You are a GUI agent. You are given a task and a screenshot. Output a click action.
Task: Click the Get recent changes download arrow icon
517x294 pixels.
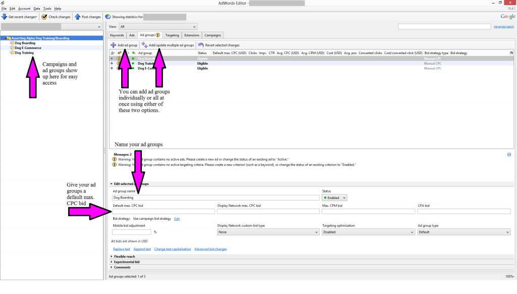click(4, 17)
